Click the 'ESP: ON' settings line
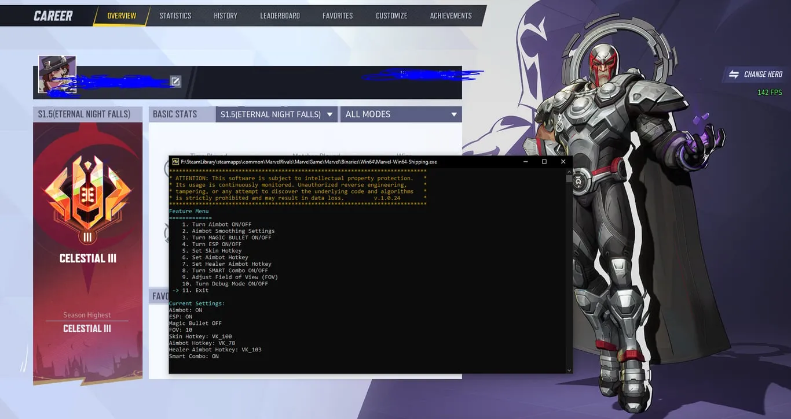Screen dimensions: 791x419 pos(181,317)
